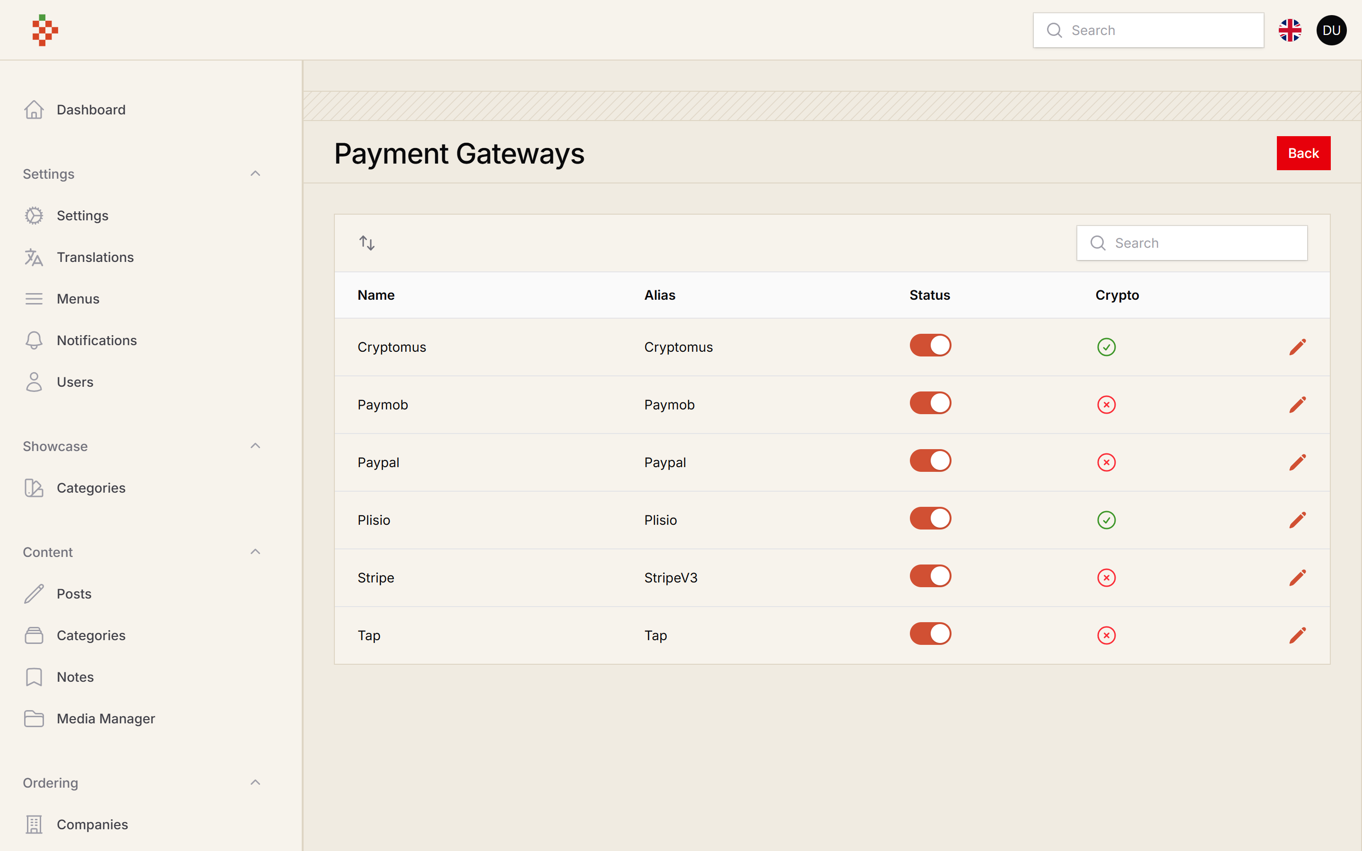This screenshot has height=851, width=1362.
Task: Edit the Plisio gateway with pencil icon
Action: [x=1297, y=520]
